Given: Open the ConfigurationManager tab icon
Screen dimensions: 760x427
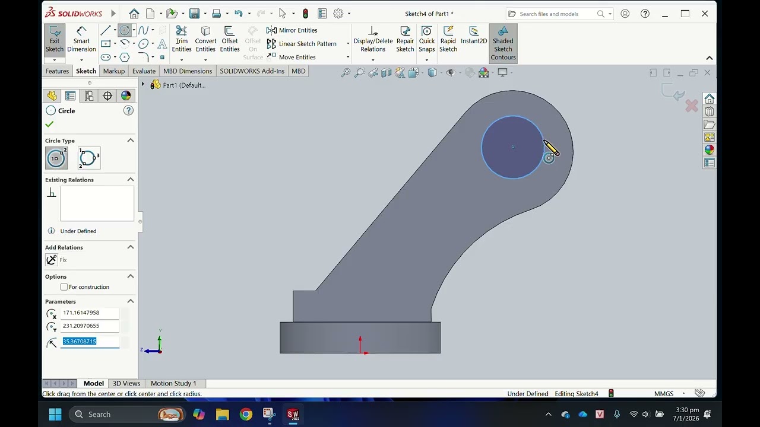Looking at the screenshot, I should 89,96.
